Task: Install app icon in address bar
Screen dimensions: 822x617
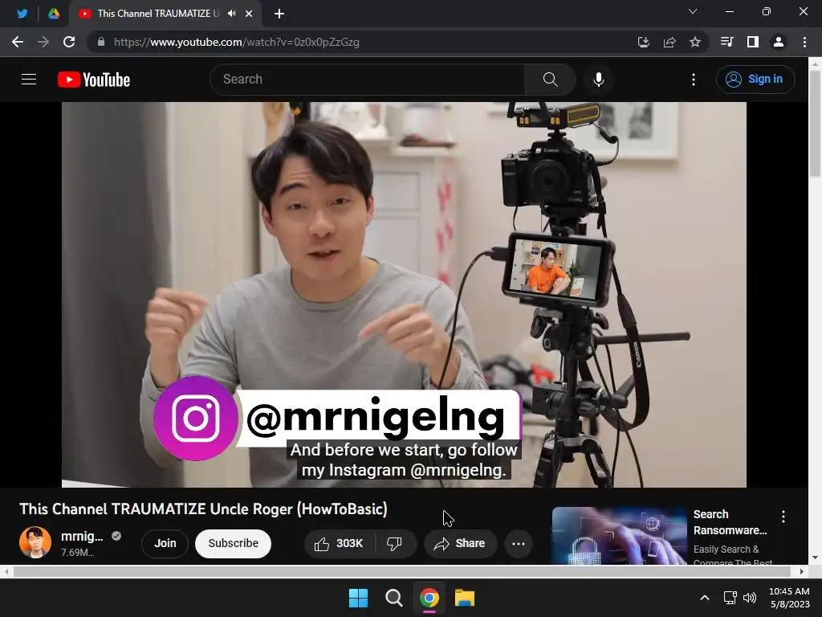Action: [643, 42]
